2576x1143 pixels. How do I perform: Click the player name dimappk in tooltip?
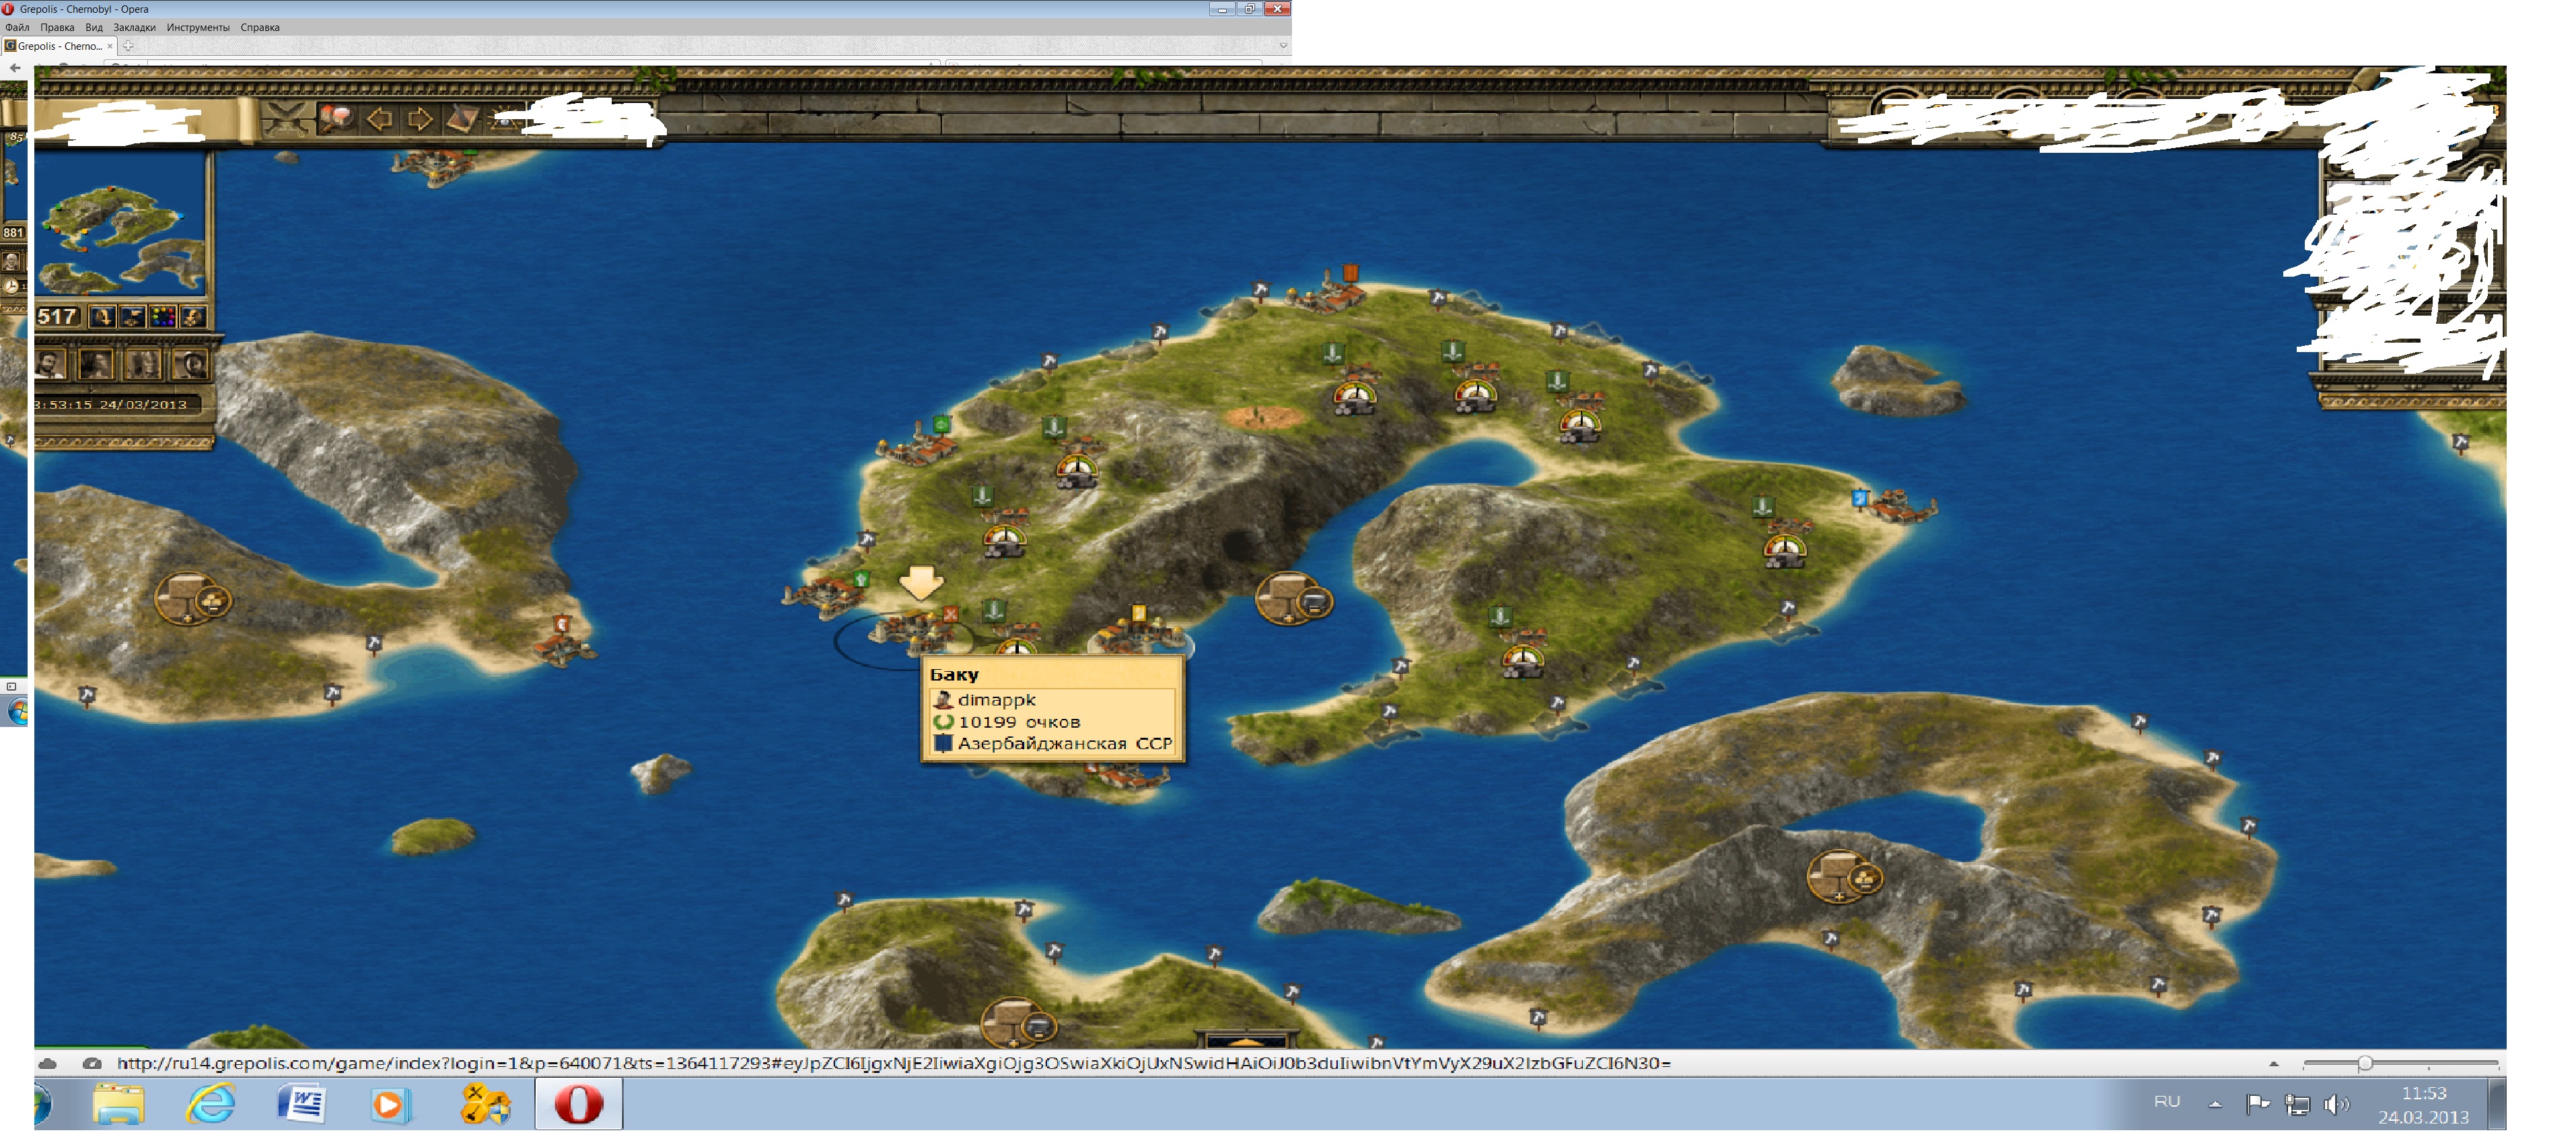coord(996,700)
